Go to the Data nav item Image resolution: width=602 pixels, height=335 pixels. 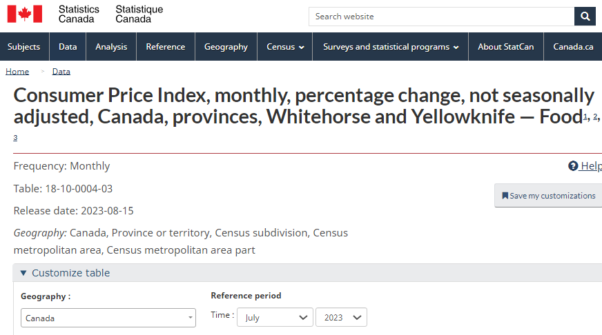68,47
